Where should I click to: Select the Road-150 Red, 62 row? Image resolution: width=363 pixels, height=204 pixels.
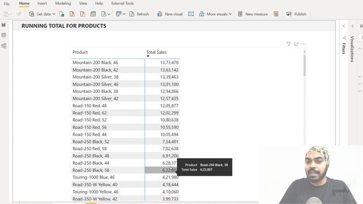(125, 113)
